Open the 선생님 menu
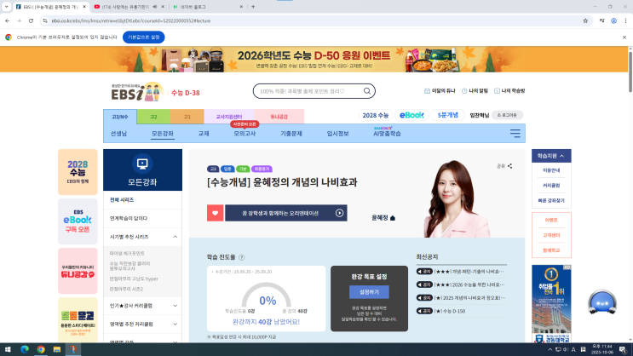This screenshot has height=356, width=633. [118, 134]
